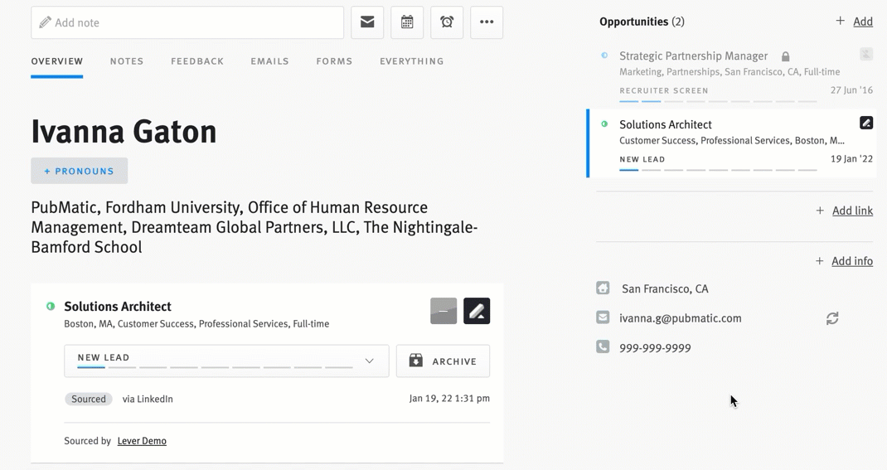887x470 pixels.
Task: Switch to the Notes tab
Action: [127, 61]
